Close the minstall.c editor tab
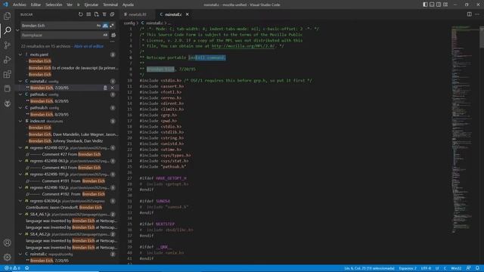The image size is (484, 272). tap(187, 14)
